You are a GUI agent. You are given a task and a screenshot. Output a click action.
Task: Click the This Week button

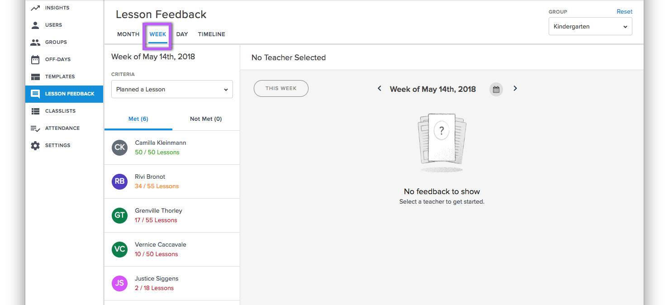coord(281,89)
